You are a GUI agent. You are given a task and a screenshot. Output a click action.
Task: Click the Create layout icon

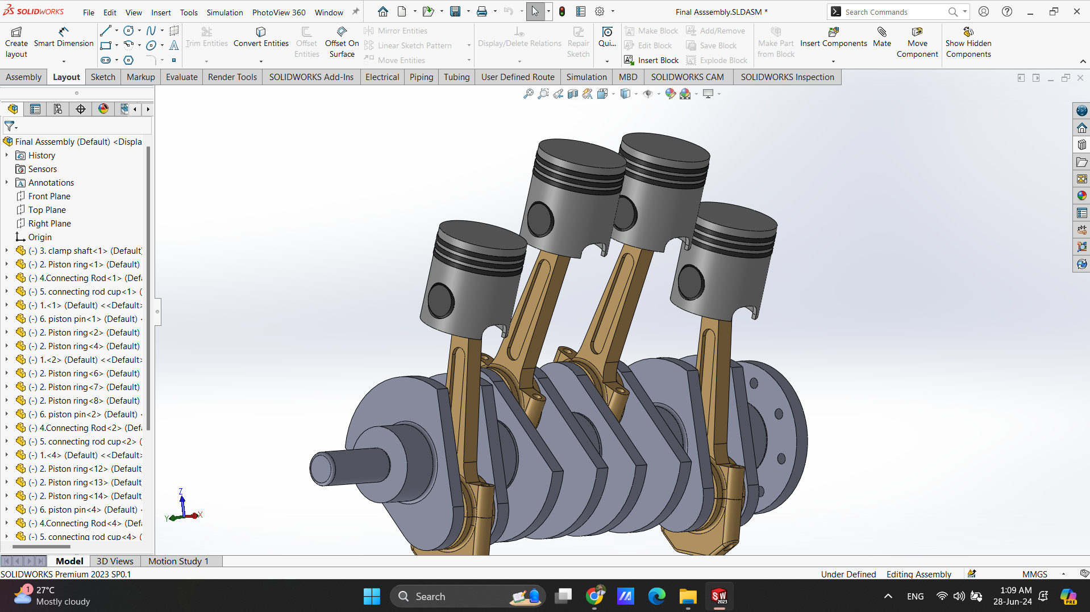pyautogui.click(x=16, y=32)
